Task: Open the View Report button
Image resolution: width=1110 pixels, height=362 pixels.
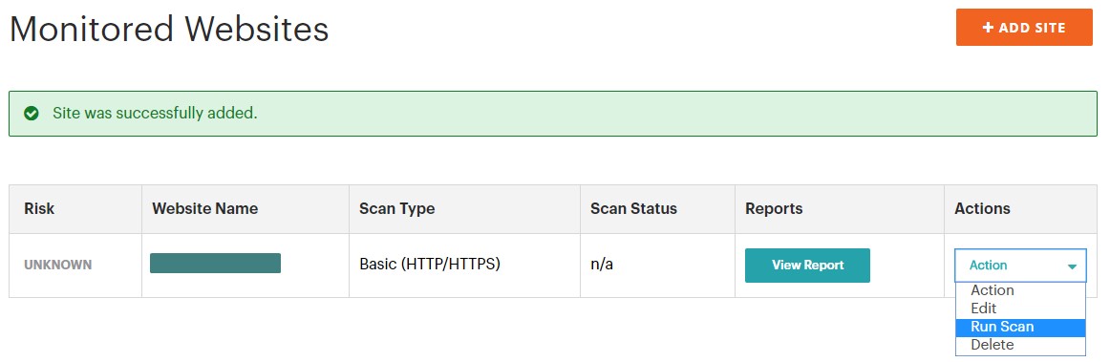Action: 807,265
